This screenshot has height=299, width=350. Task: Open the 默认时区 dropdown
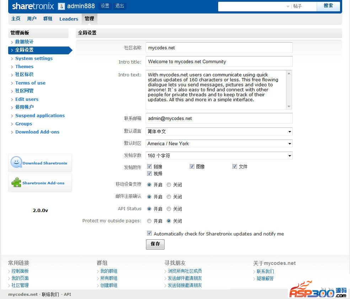(x=219, y=143)
